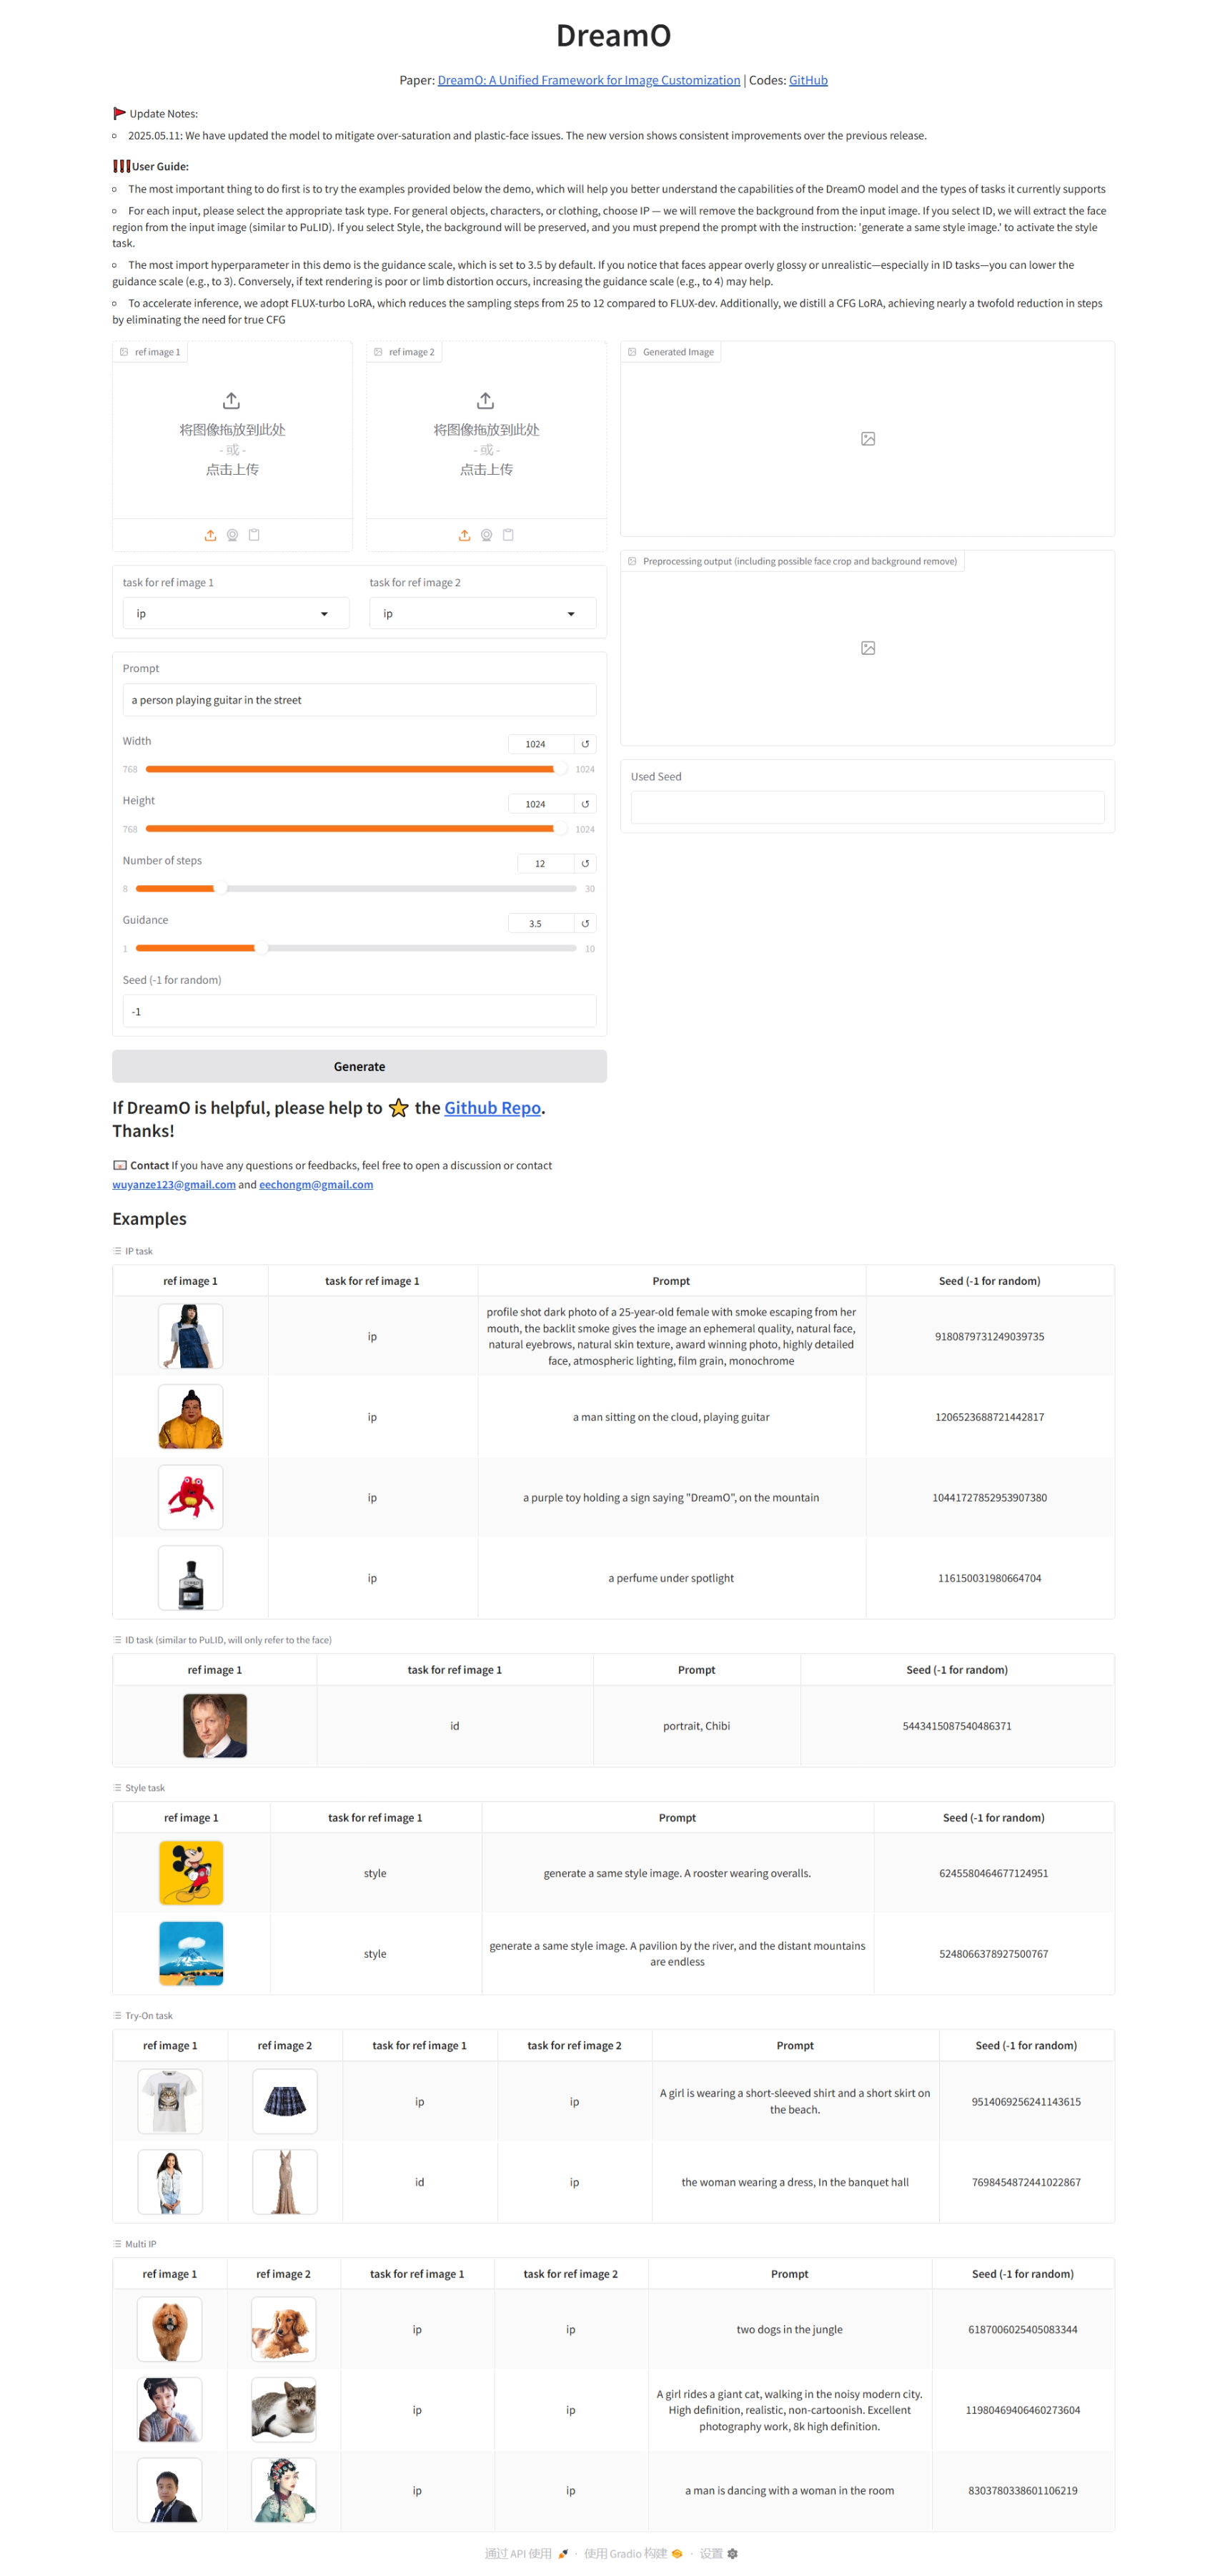The image size is (1215, 2576).
Task: Open task for ref image 2 dropdown
Action: pyautogui.click(x=482, y=613)
